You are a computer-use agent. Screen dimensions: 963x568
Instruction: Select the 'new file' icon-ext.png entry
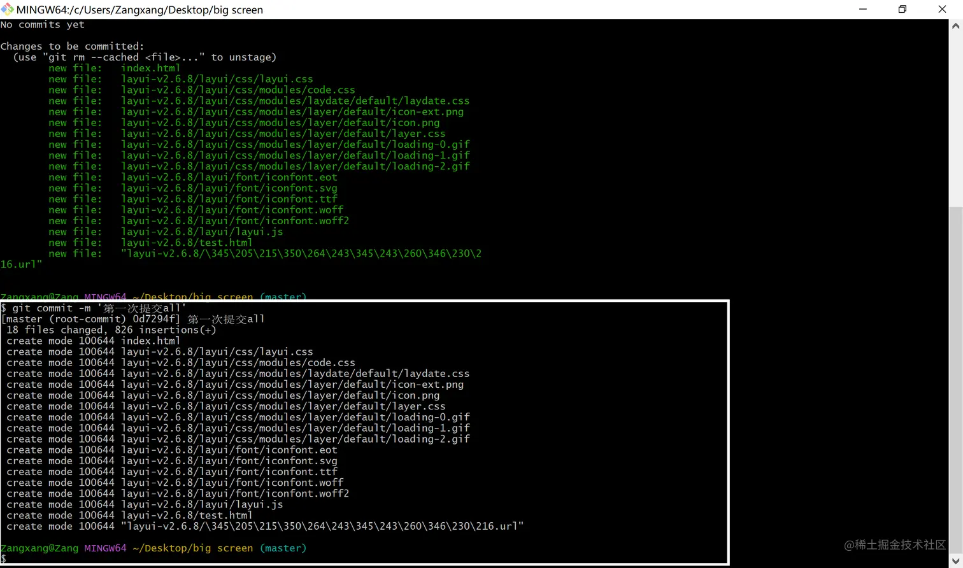pyautogui.click(x=256, y=111)
